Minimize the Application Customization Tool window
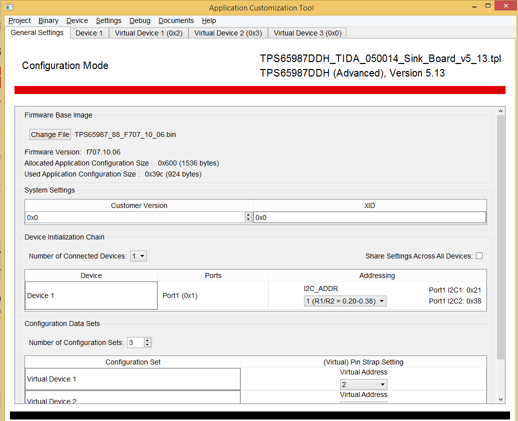Image resolution: width=518 pixels, height=421 pixels. coord(474,6)
